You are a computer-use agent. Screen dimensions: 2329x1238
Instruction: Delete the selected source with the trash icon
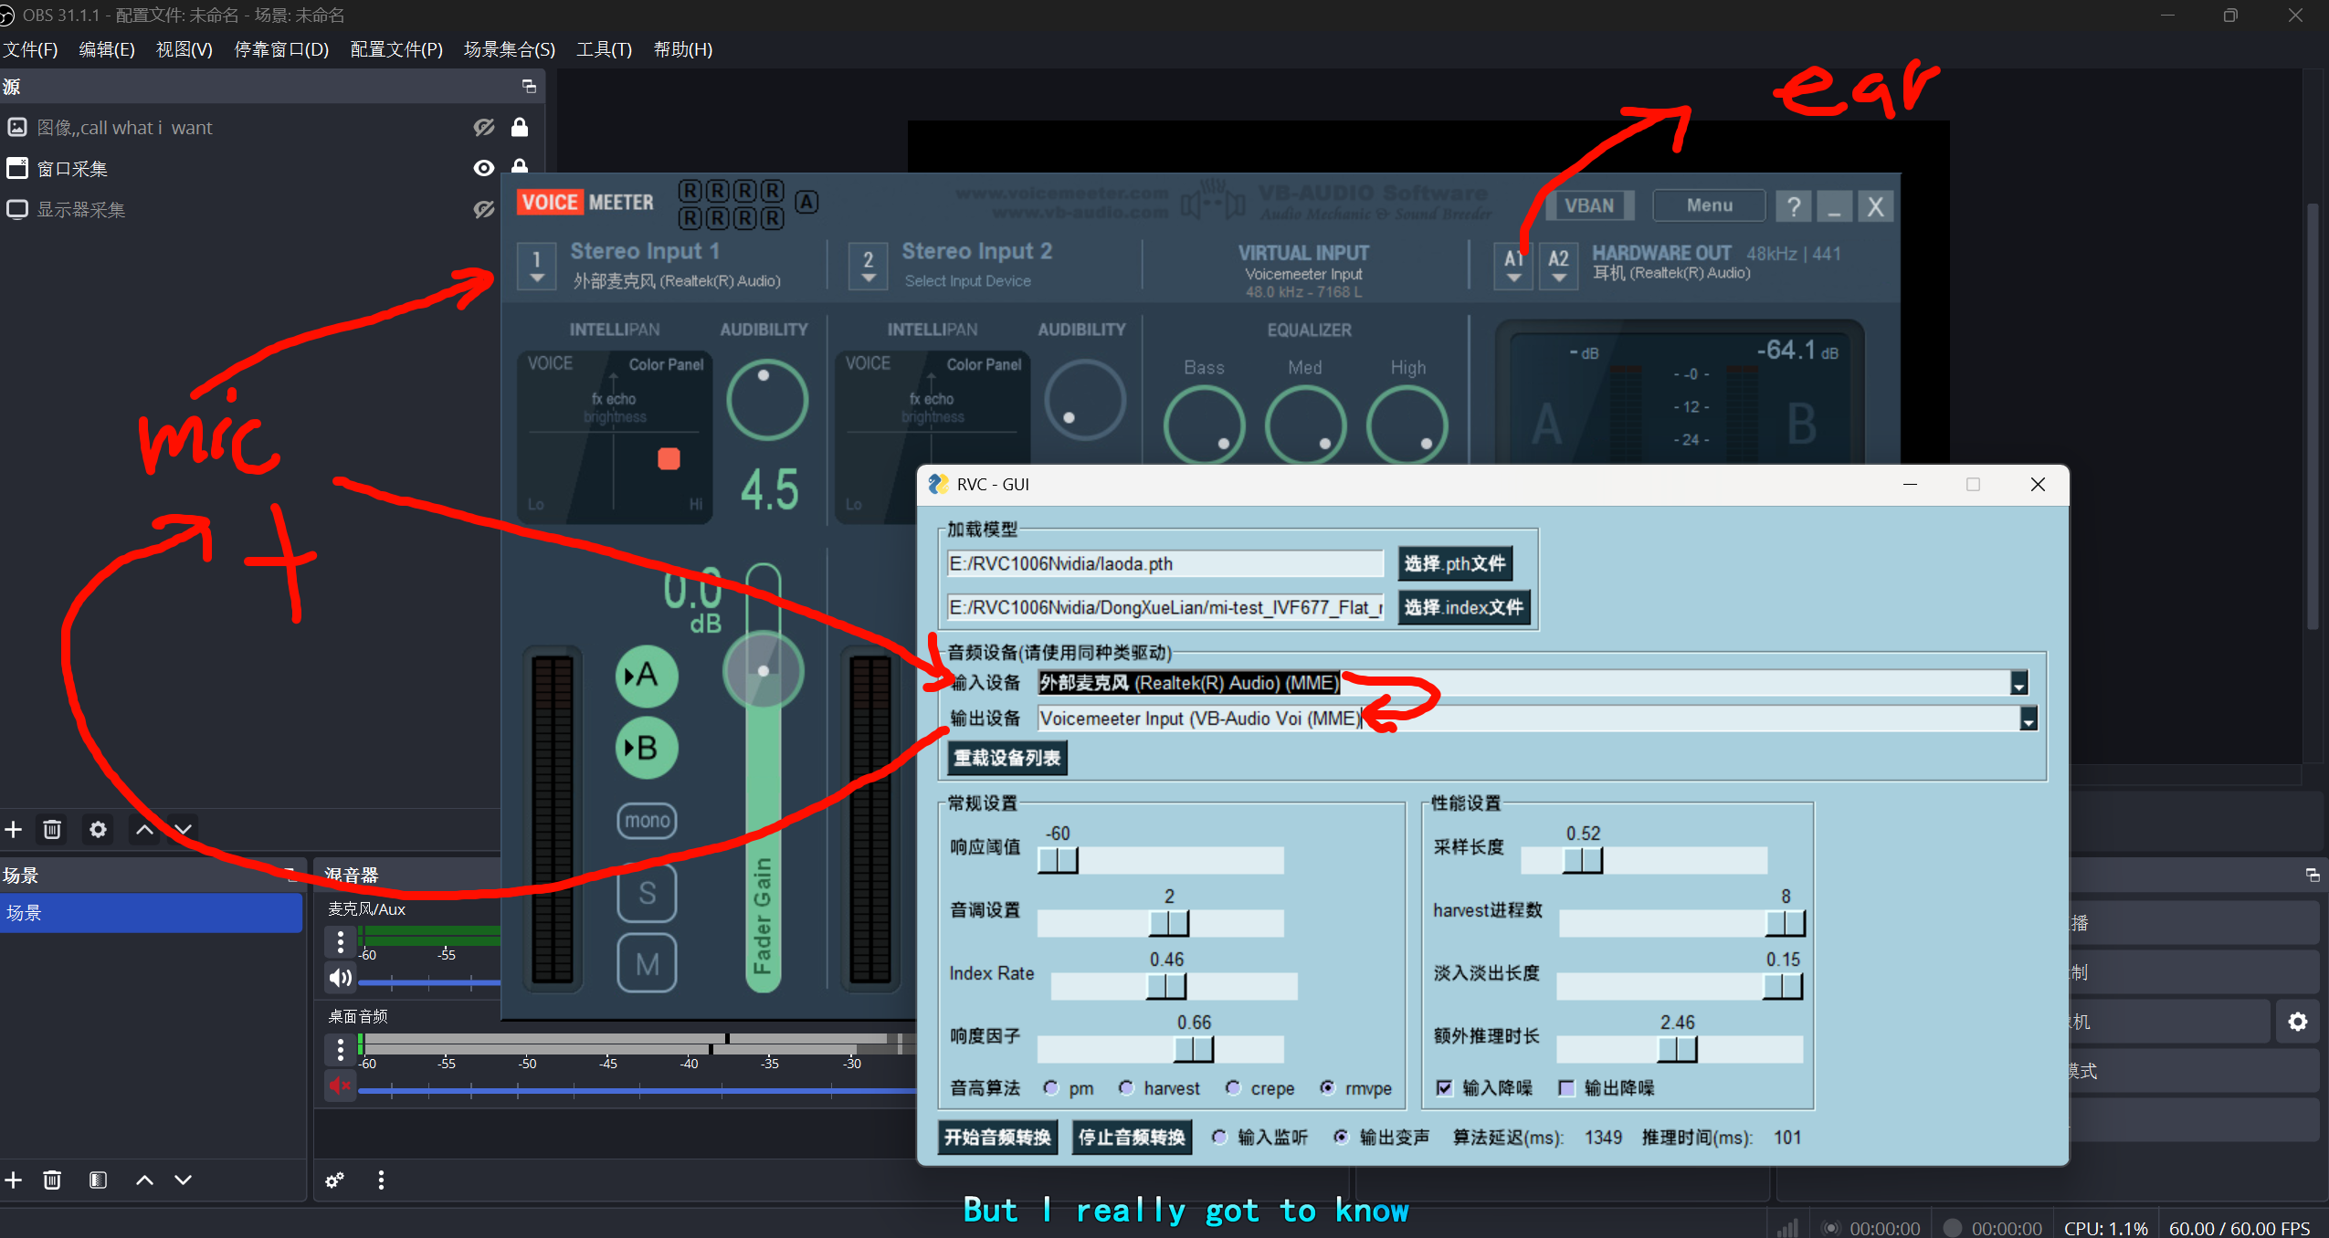pyautogui.click(x=52, y=829)
